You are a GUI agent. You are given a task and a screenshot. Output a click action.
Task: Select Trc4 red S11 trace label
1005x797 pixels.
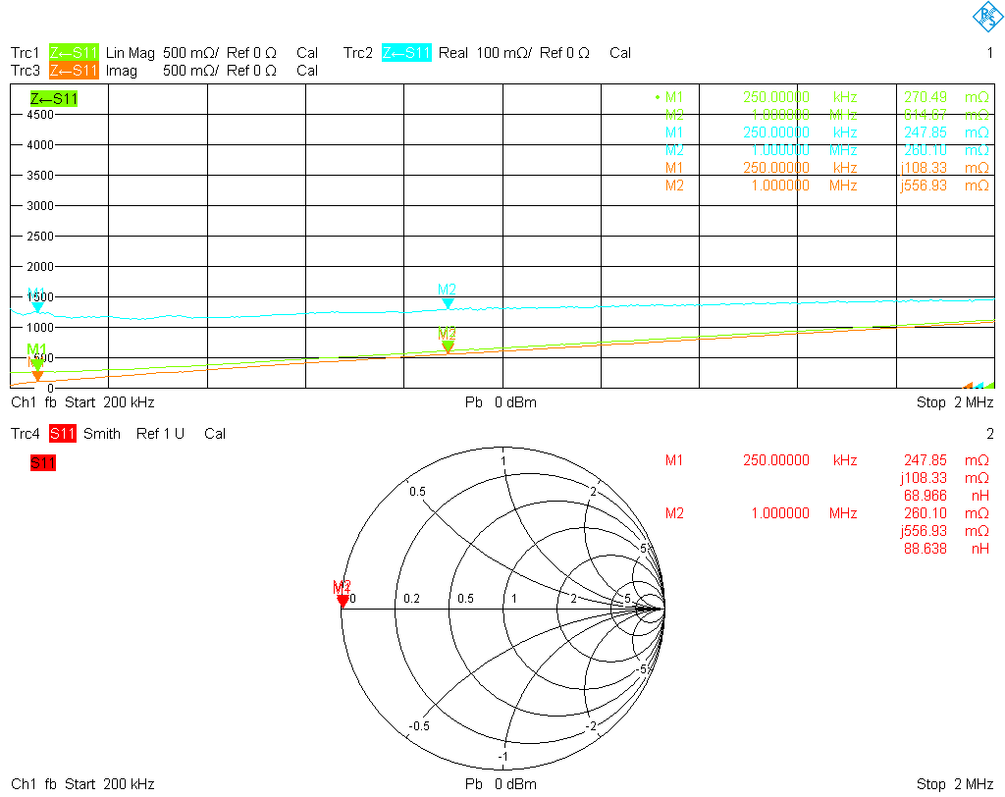(x=62, y=434)
